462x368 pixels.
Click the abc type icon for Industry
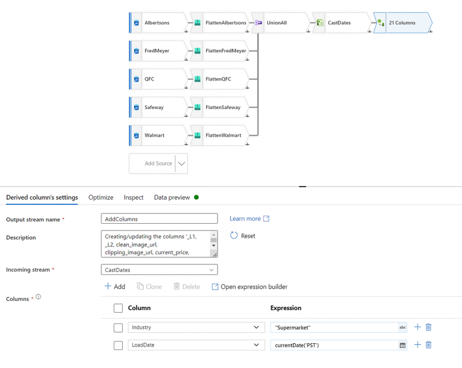tap(402, 327)
